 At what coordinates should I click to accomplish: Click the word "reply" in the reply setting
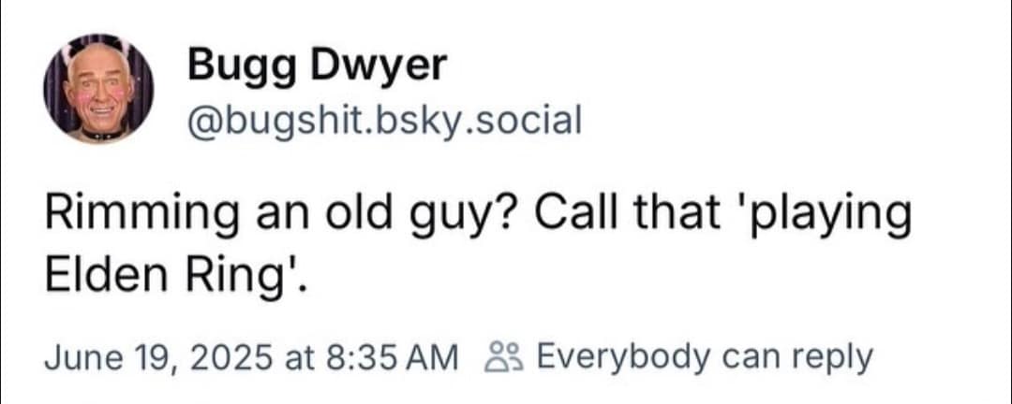(836, 357)
